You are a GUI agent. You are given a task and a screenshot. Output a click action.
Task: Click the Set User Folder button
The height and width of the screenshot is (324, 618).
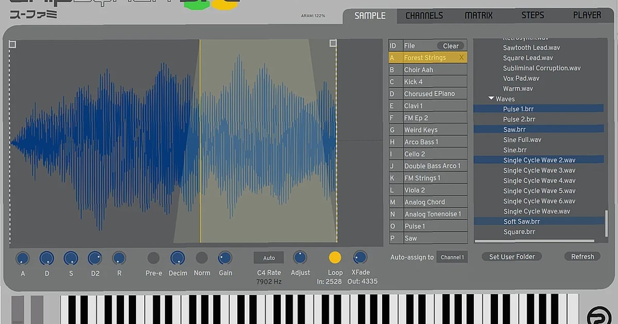point(511,256)
